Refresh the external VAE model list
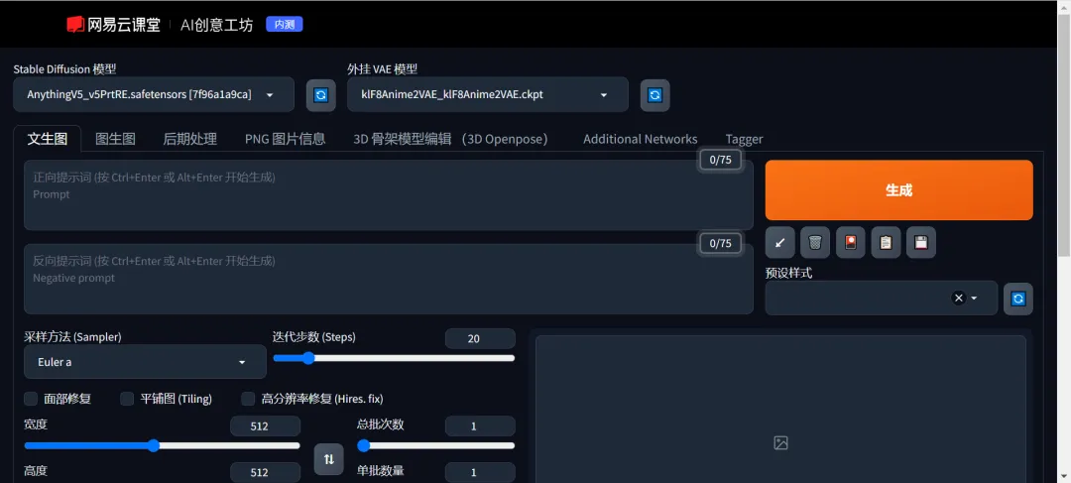The height and width of the screenshot is (483, 1071). tap(654, 95)
